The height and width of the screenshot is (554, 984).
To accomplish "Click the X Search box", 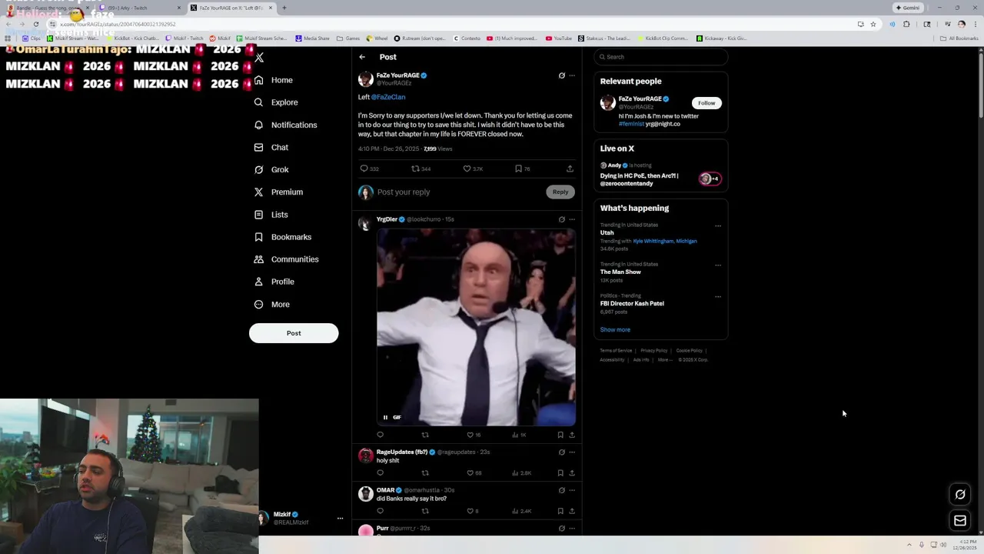I will click(661, 57).
